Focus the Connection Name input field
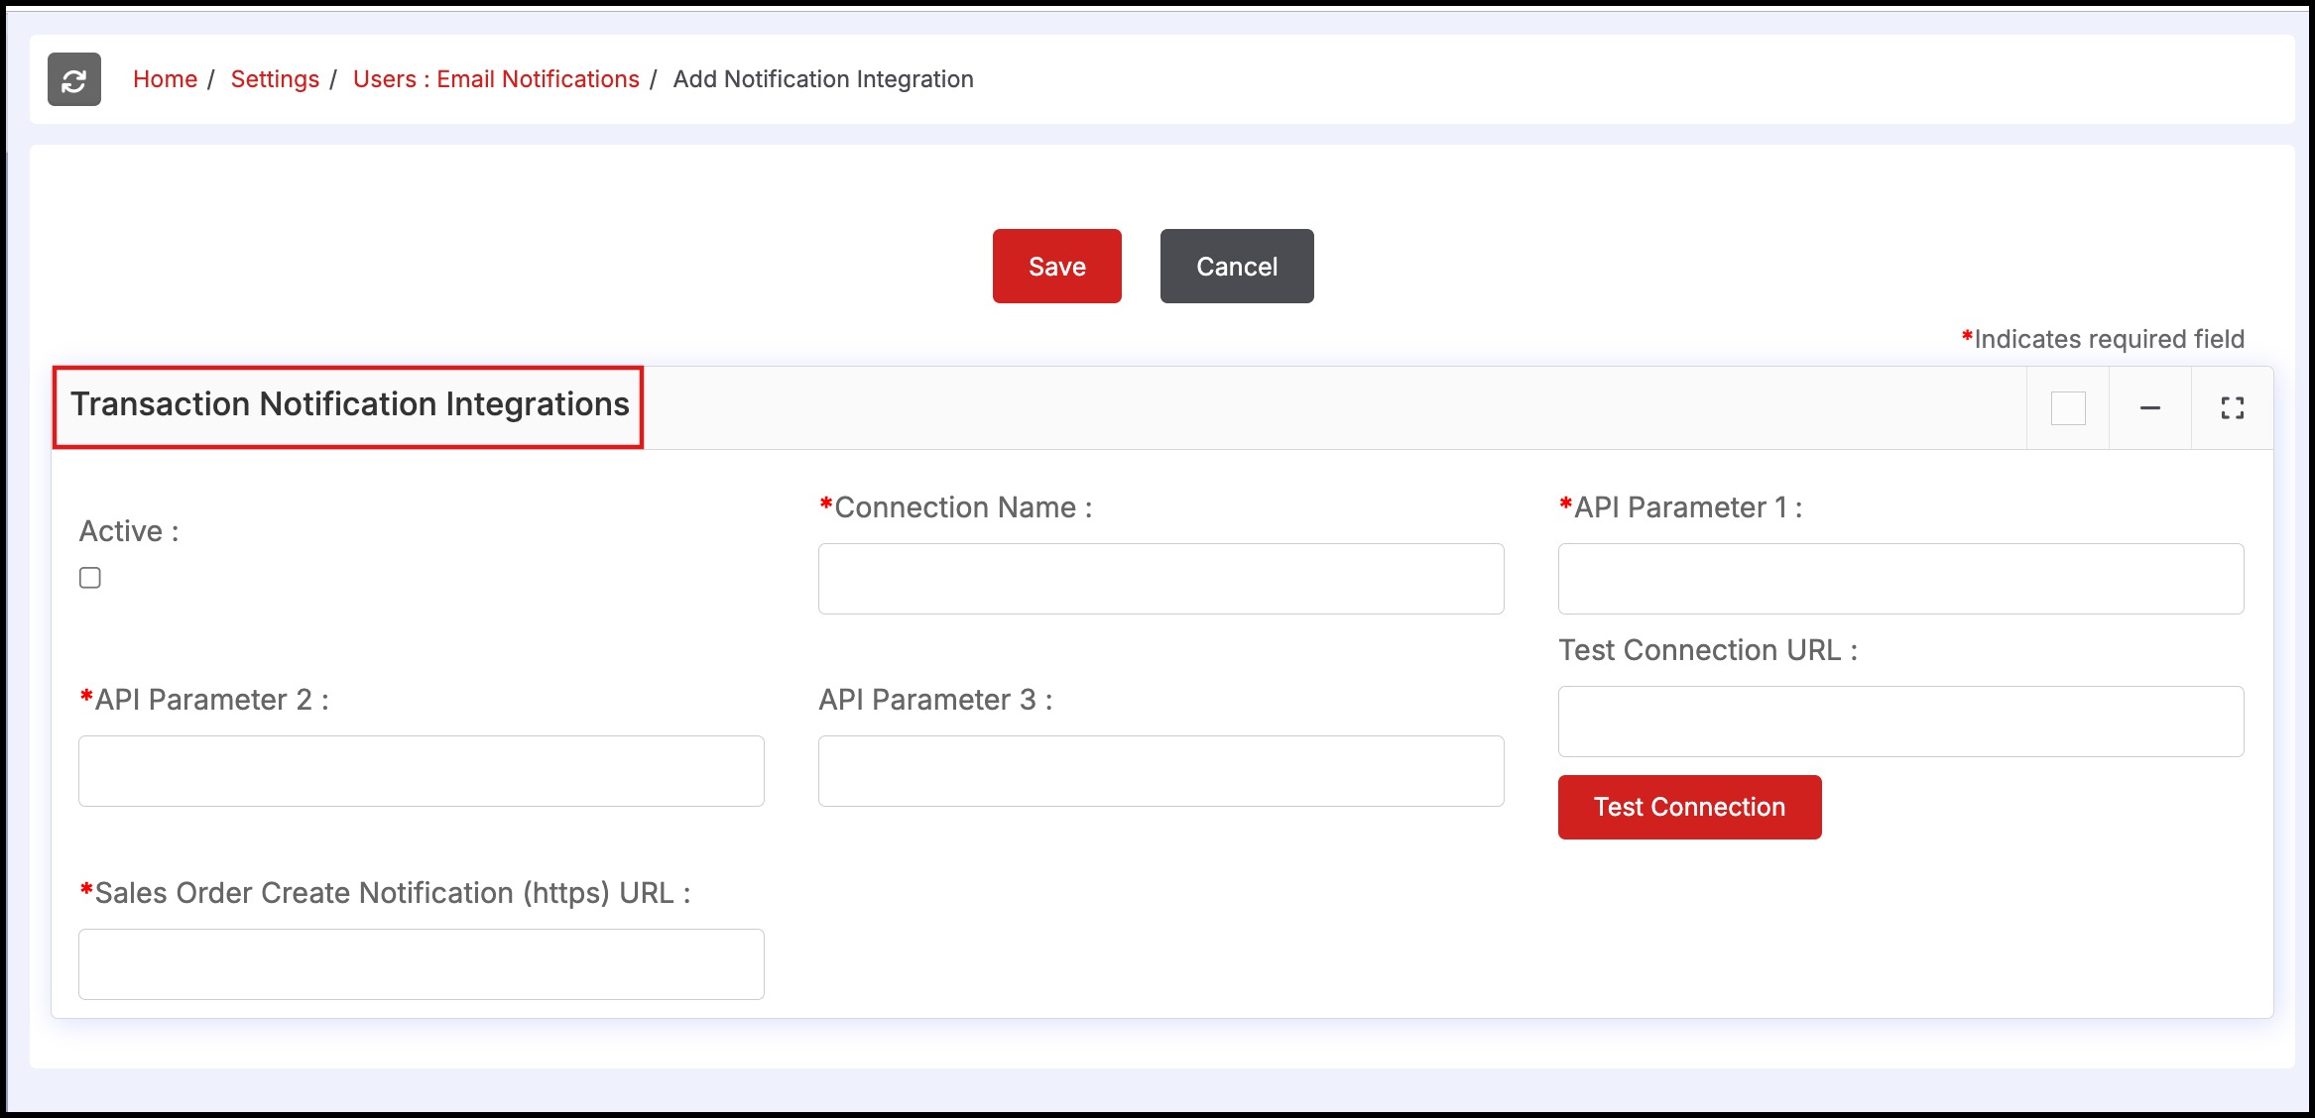The image size is (2315, 1118). [1160, 579]
